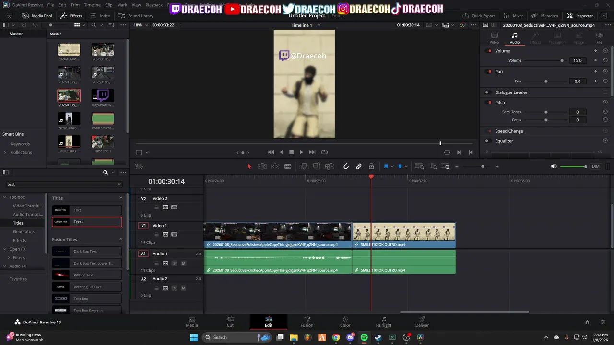Switch to the Fusion page
This screenshot has height=345, width=614.
pyautogui.click(x=307, y=322)
